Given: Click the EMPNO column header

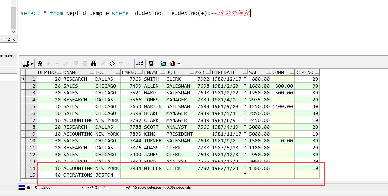Looking at the screenshot, I should pos(132,72).
